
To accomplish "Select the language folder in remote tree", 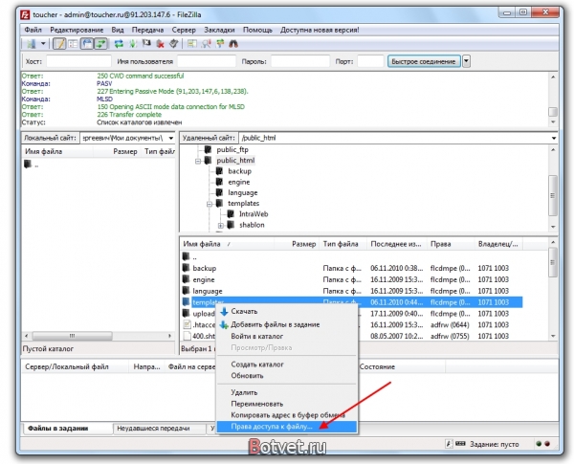I will pyautogui.click(x=242, y=192).
